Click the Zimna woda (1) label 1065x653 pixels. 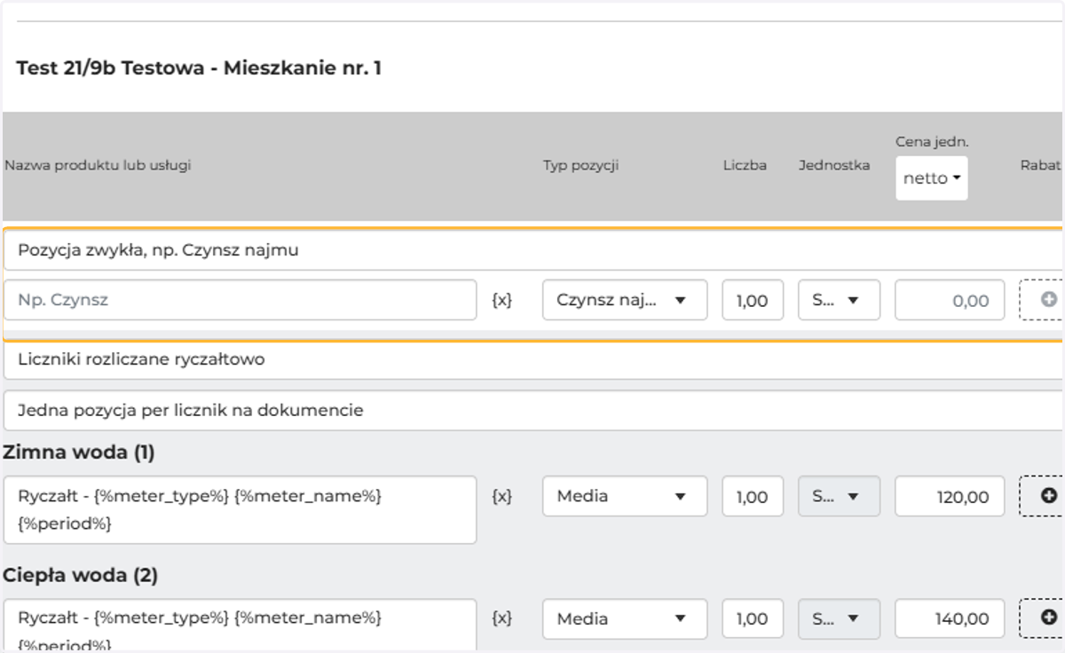79,452
